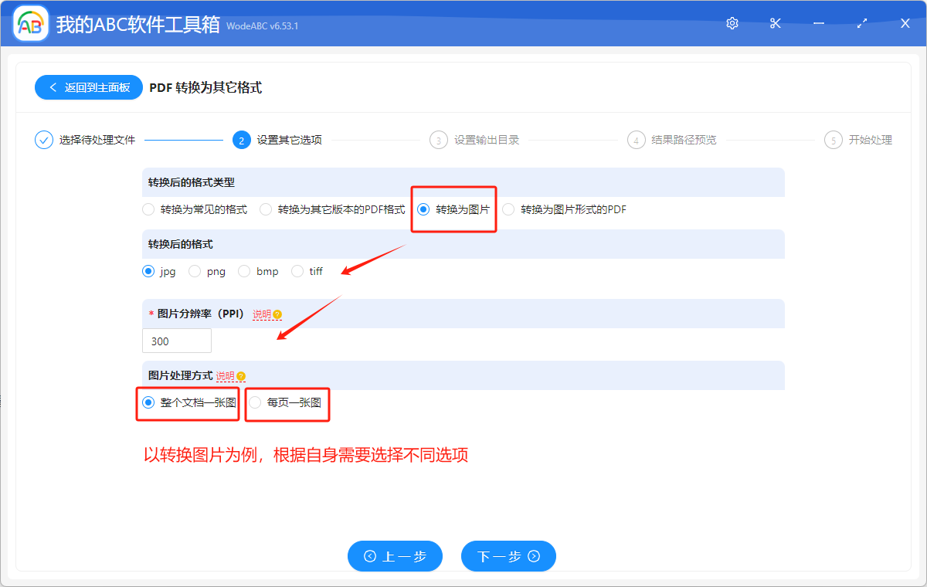Viewport: 927px width, 587px height.
Task: Select tiff as the output format
Action: point(297,271)
